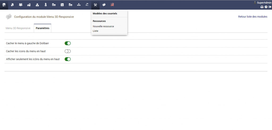Open the Home icon in top menu
The image size is (272, 130).
point(4,5)
